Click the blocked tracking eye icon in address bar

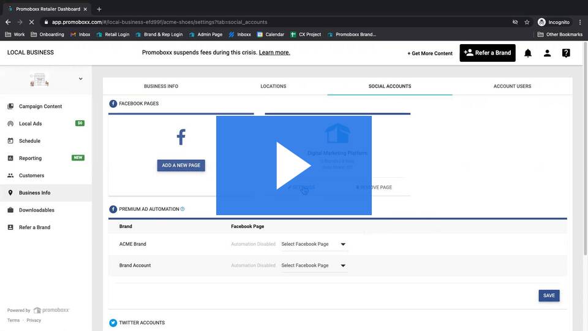pyautogui.click(x=515, y=22)
